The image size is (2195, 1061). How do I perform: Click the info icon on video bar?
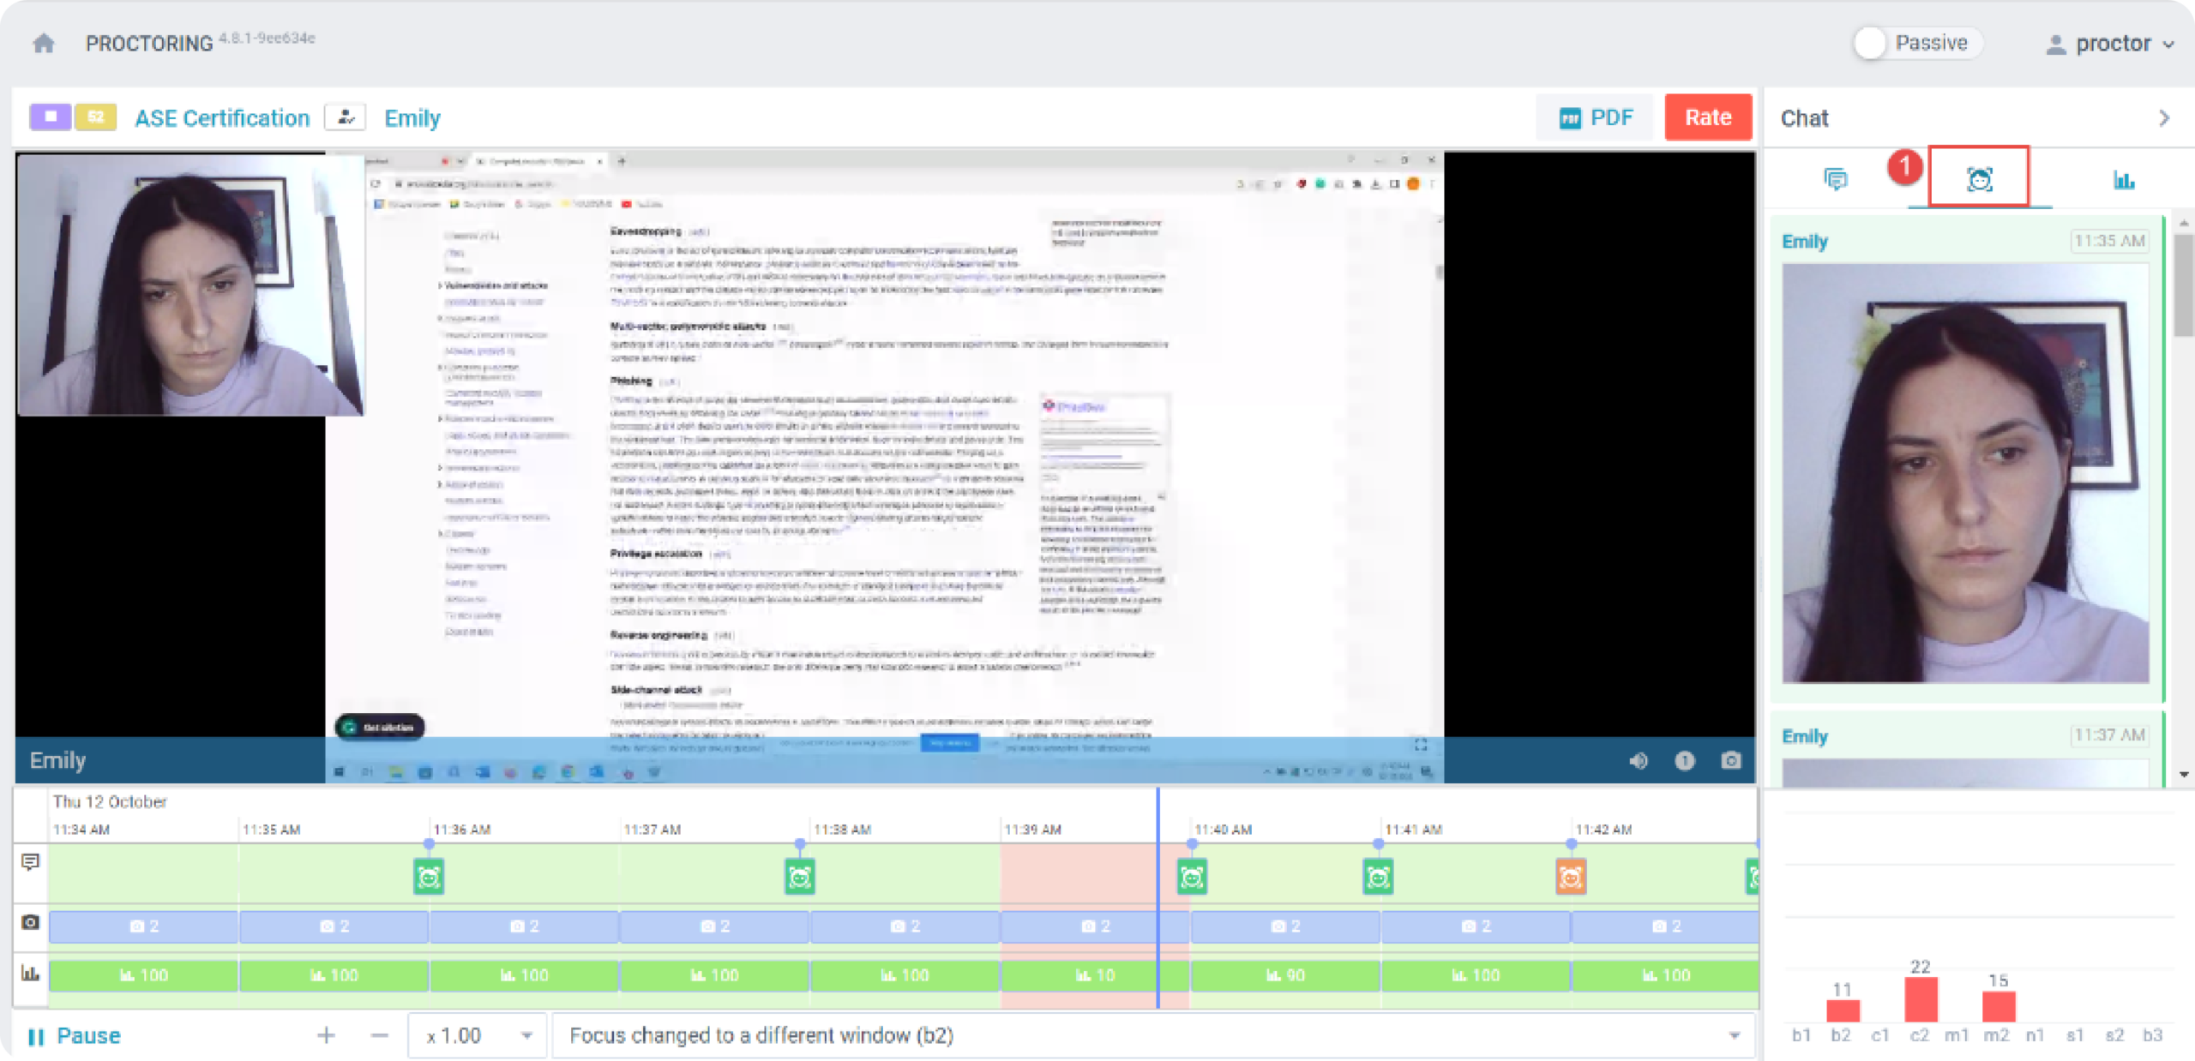click(x=1684, y=761)
